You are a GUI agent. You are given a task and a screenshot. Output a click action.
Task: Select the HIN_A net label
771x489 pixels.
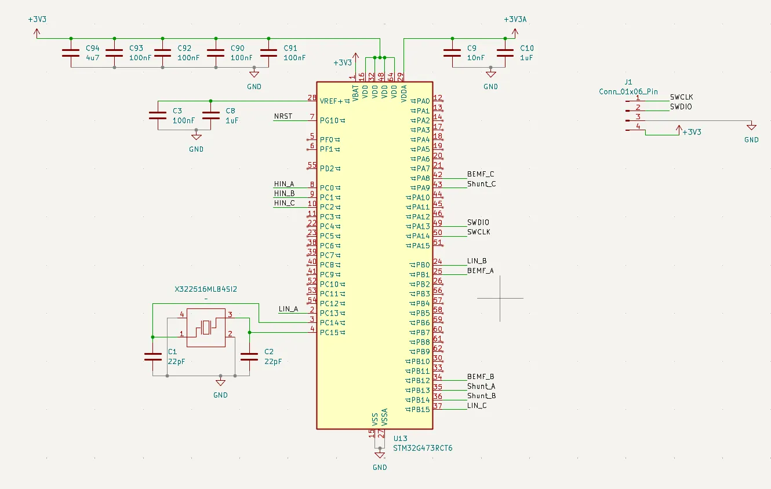click(x=284, y=184)
